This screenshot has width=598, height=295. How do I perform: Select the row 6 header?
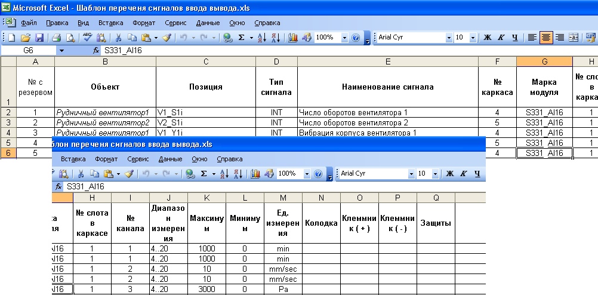click(x=8, y=153)
